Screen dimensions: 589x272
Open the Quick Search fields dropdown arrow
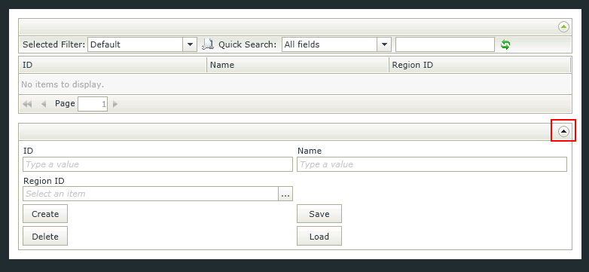(x=384, y=44)
